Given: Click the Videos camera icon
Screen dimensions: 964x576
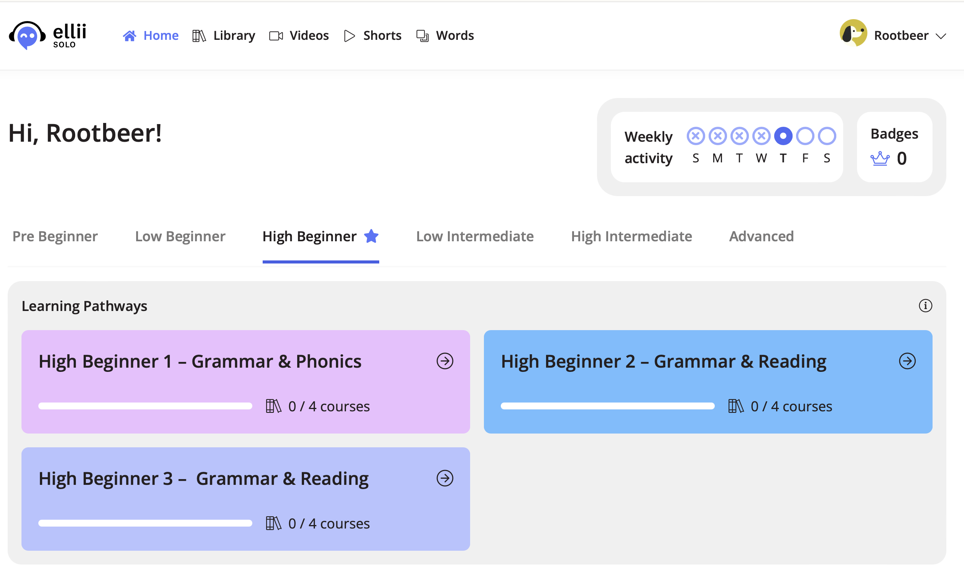Looking at the screenshot, I should (x=276, y=36).
